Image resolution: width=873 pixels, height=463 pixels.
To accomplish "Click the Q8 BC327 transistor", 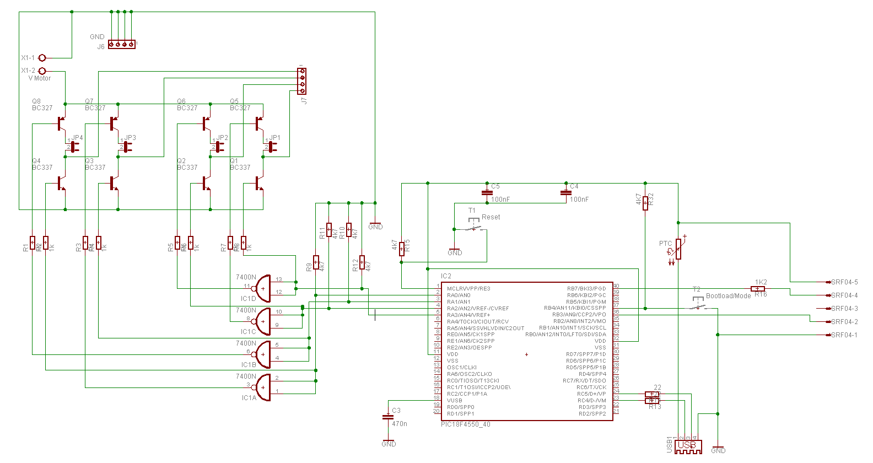I will (62, 123).
